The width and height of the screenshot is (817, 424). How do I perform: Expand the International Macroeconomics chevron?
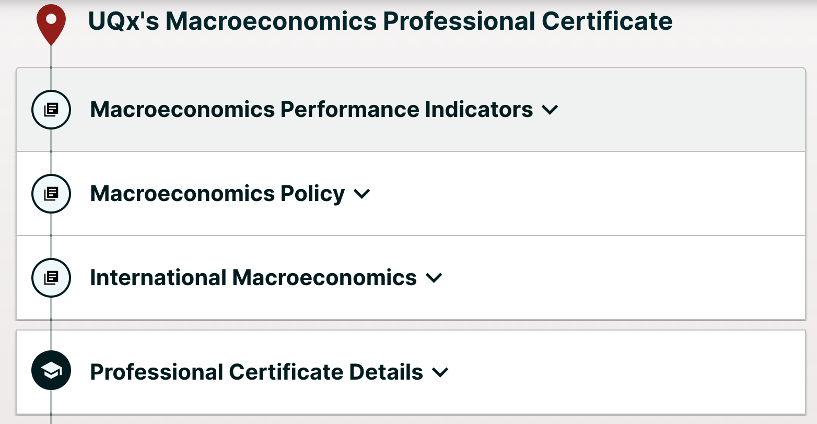click(434, 278)
